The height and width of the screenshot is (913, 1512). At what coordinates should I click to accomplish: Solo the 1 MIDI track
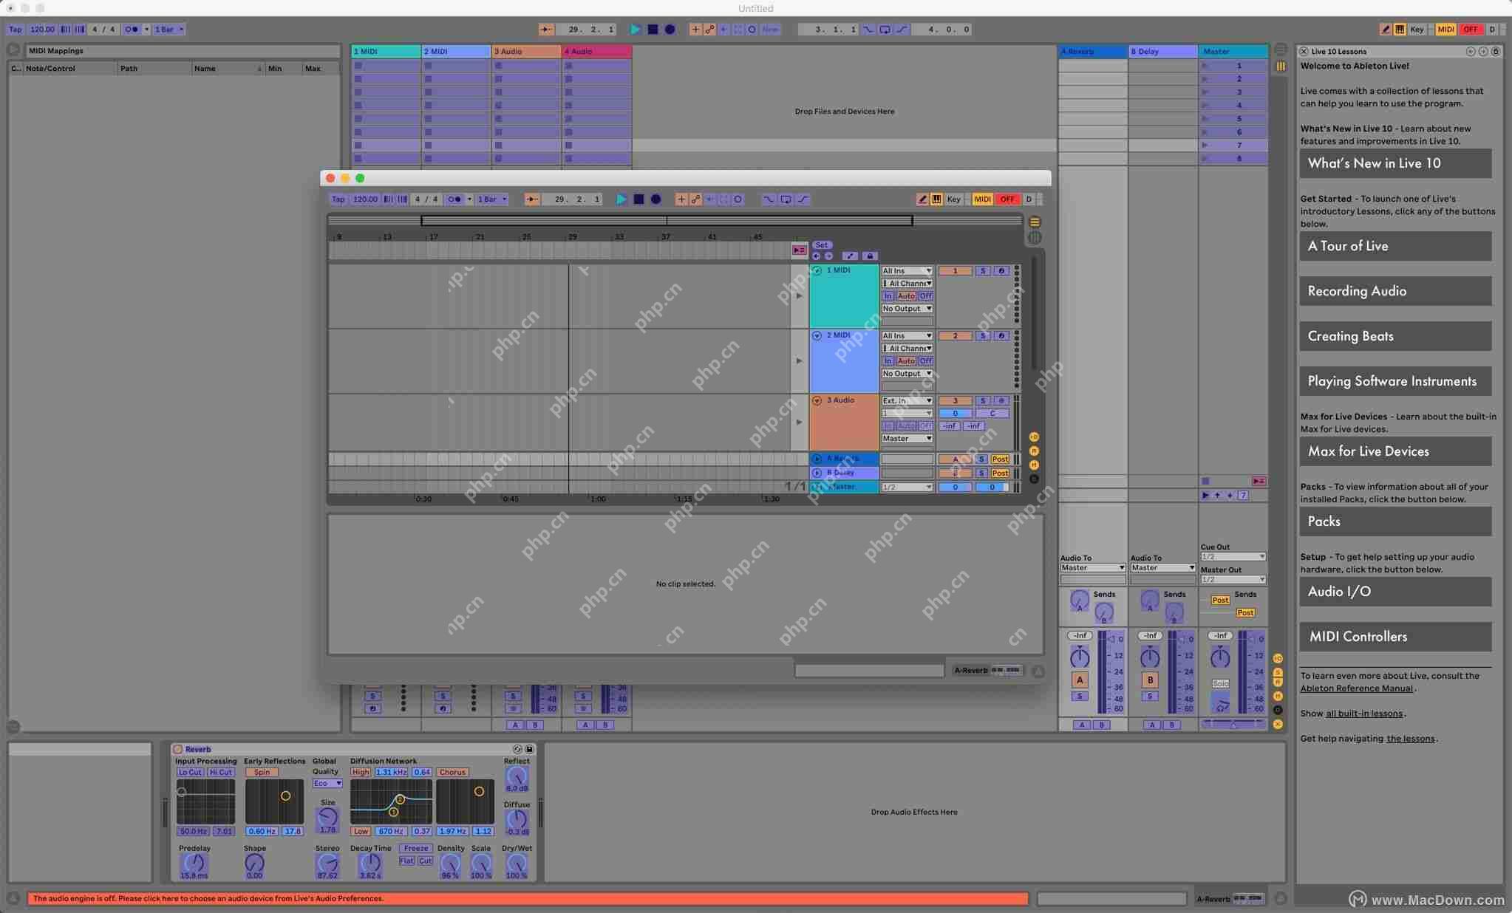[981, 270]
